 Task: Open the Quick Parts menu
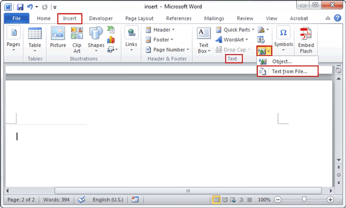[x=235, y=30]
